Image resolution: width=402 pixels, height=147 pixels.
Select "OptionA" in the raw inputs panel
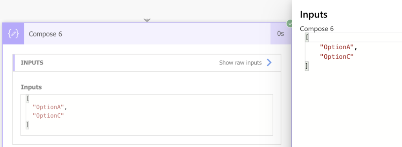pyautogui.click(x=337, y=47)
